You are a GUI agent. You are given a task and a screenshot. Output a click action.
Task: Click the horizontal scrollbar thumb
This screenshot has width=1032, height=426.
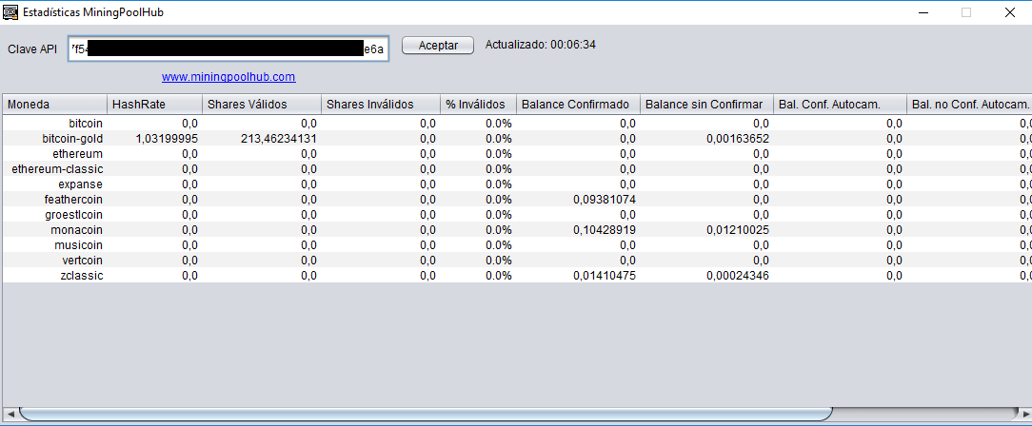tap(426, 414)
